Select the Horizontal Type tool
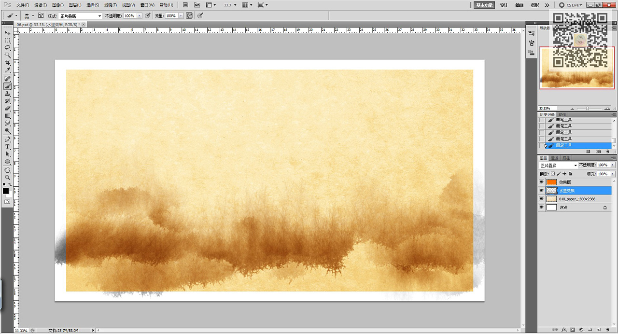The width and height of the screenshot is (618, 334). [7, 147]
